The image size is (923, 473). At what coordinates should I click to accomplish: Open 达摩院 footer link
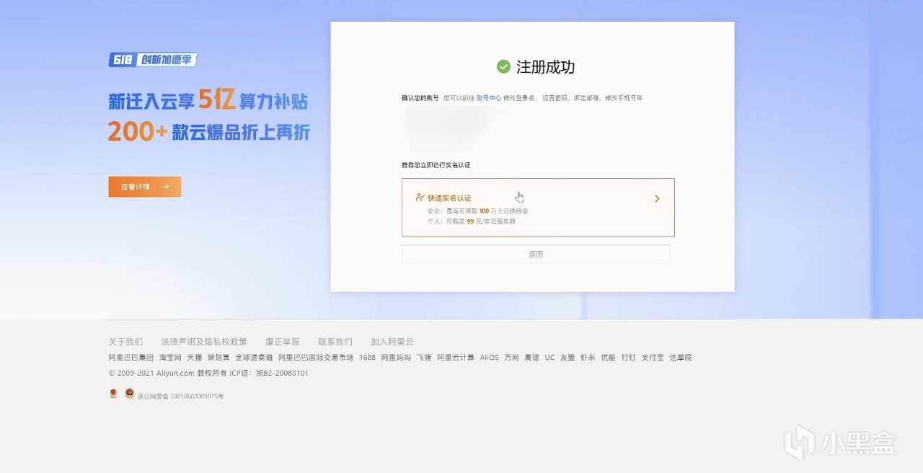pyautogui.click(x=681, y=358)
